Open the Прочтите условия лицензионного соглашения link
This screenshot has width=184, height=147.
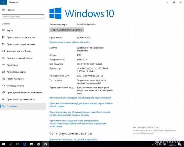coord(78,123)
